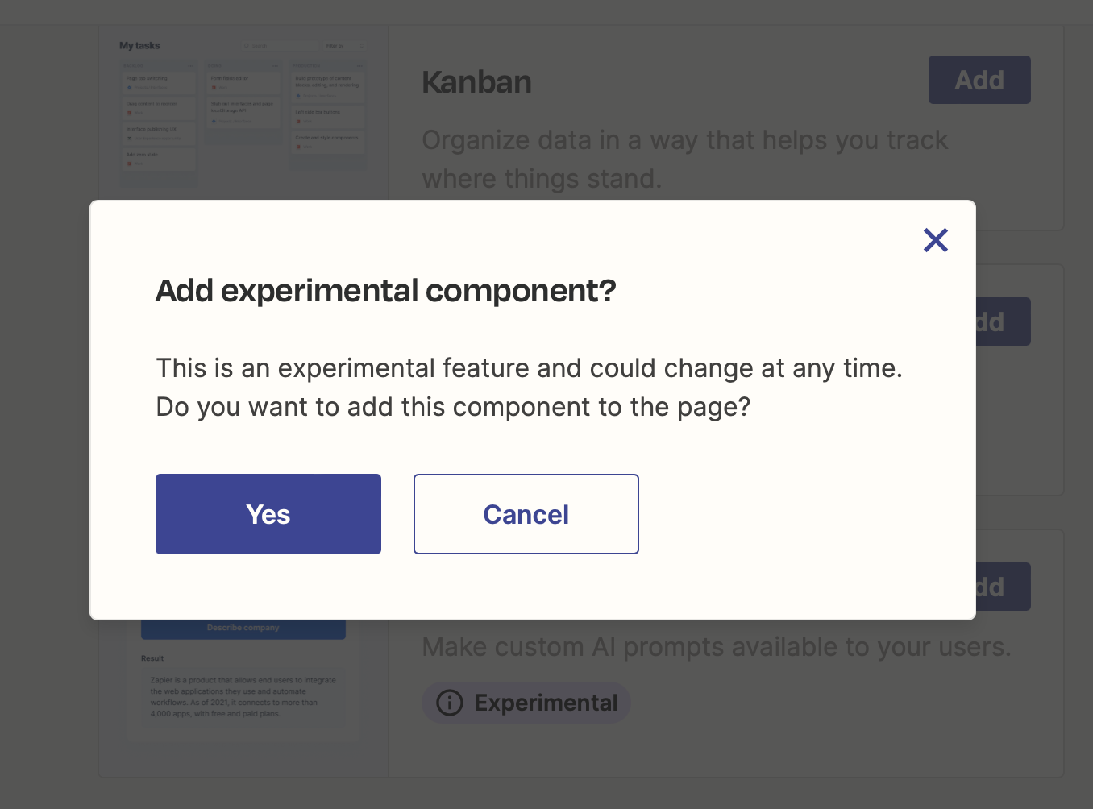The width and height of the screenshot is (1093, 809).
Task: Select the Page tab switching card
Action: (159, 82)
